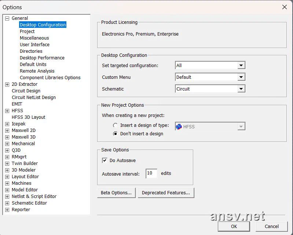The width and height of the screenshot is (293, 235).
Task: Open User Interface options
Action: pos(34,44)
